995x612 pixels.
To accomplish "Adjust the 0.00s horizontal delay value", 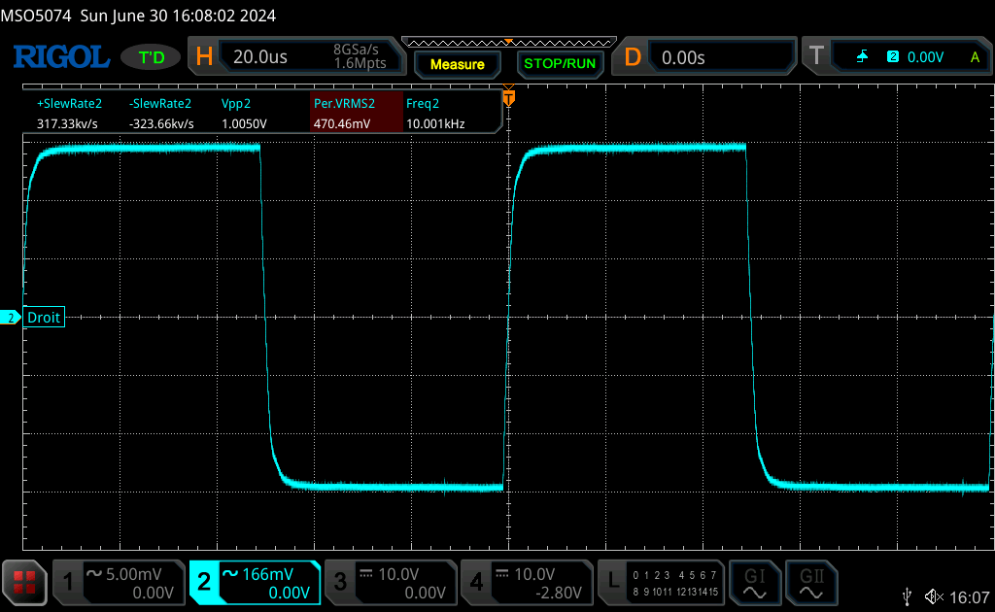I will (x=683, y=57).
